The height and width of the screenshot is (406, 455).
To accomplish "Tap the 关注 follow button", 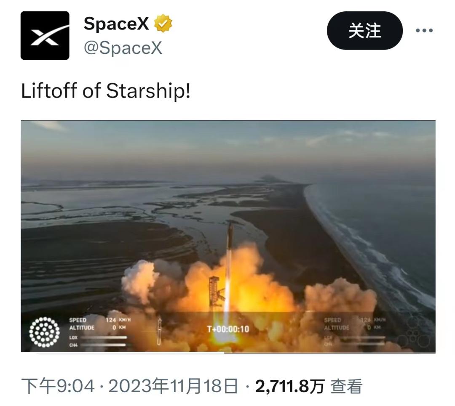I will pyautogui.click(x=365, y=30).
